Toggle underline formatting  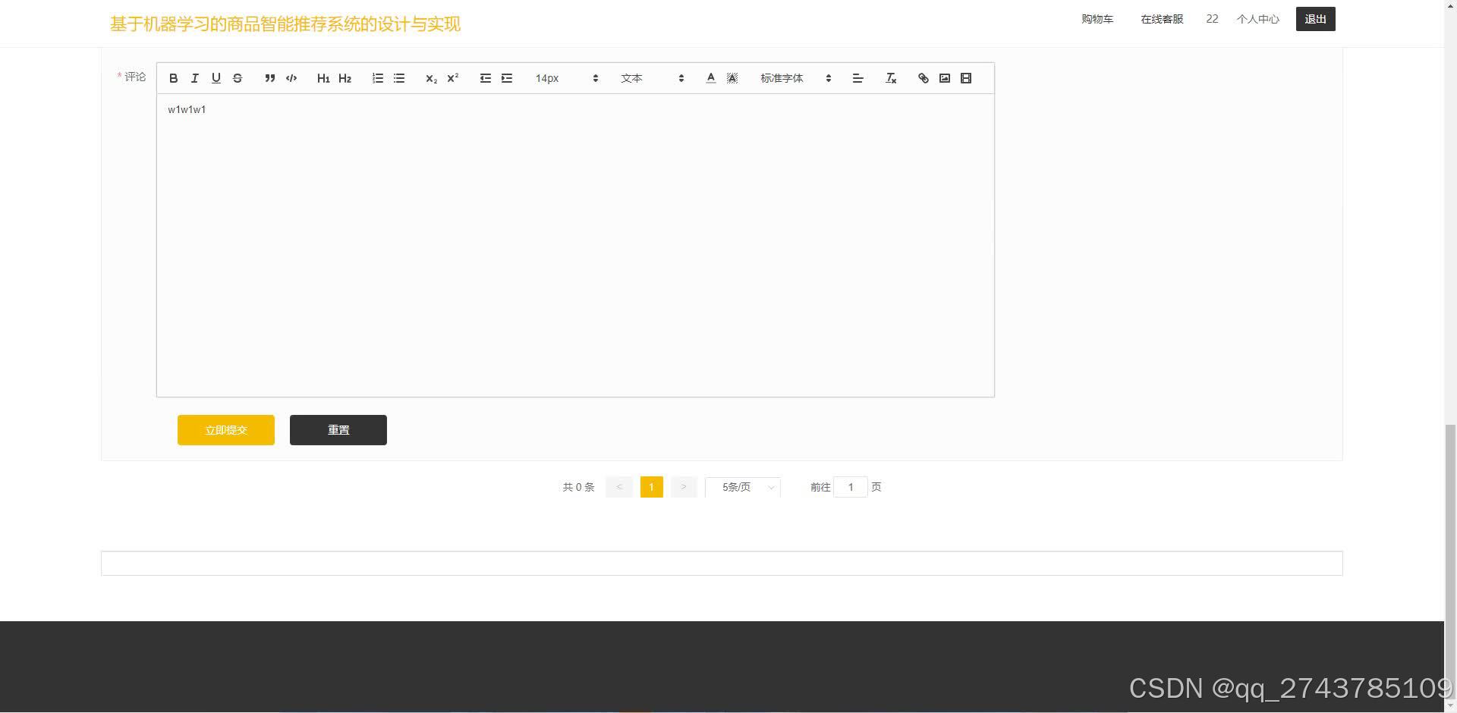[x=216, y=78]
